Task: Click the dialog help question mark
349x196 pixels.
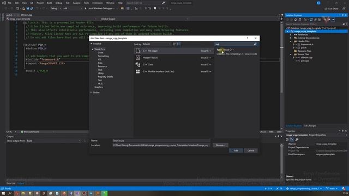Action: tap(247, 38)
